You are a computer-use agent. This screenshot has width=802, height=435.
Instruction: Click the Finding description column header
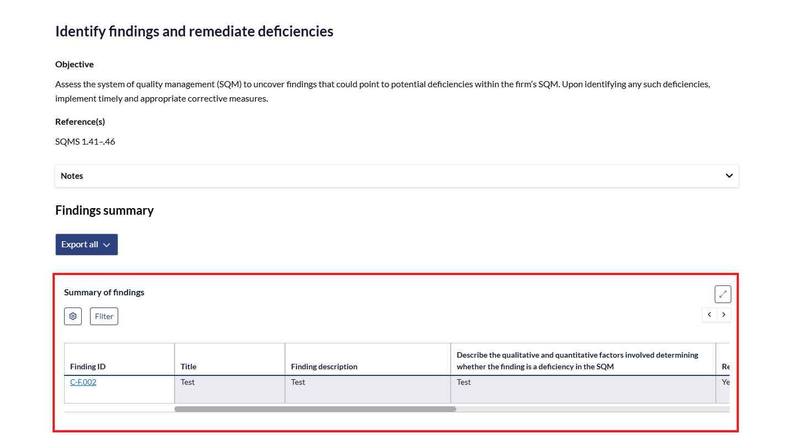324,367
